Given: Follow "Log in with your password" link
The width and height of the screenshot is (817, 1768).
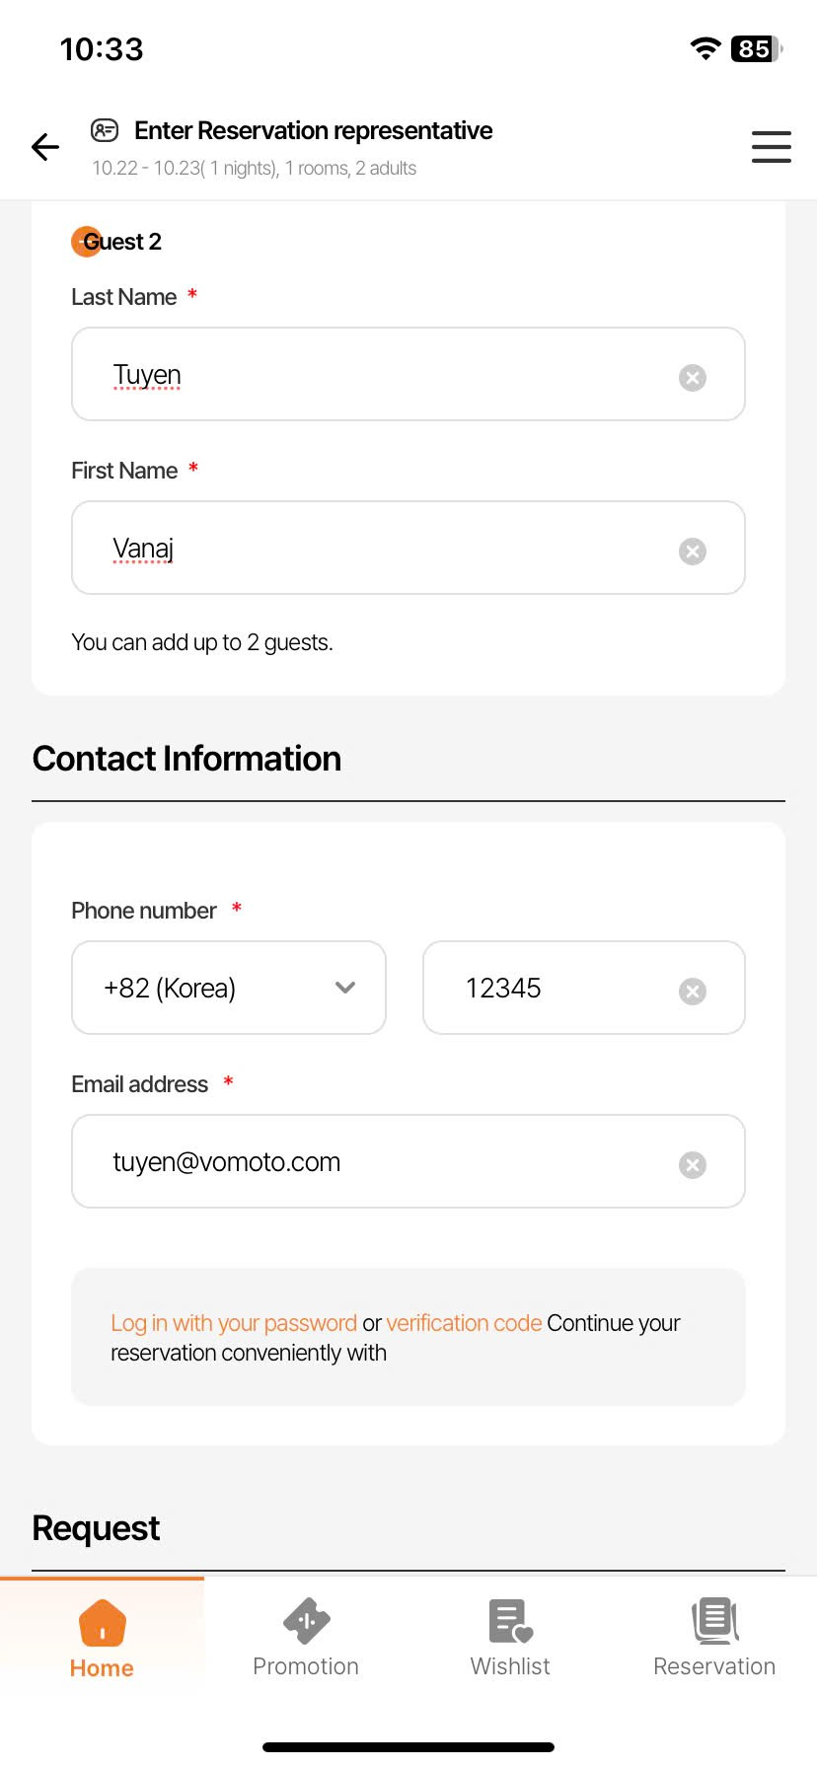Looking at the screenshot, I should [x=234, y=1323].
